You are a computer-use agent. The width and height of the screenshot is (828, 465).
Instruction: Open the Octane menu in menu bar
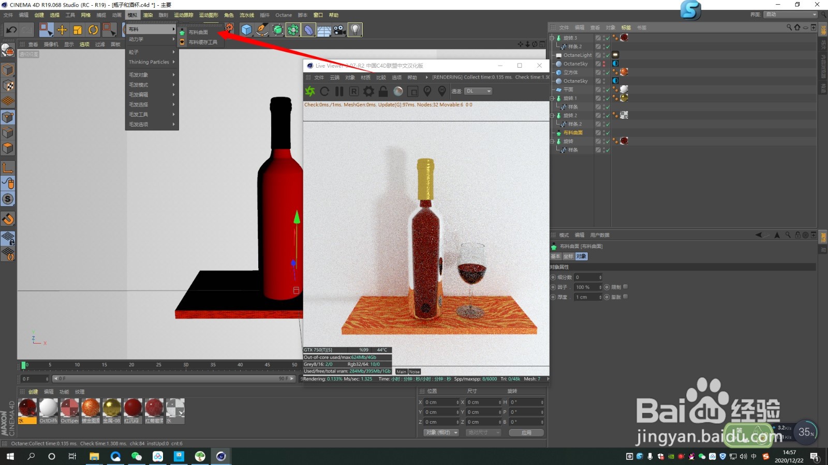point(284,15)
